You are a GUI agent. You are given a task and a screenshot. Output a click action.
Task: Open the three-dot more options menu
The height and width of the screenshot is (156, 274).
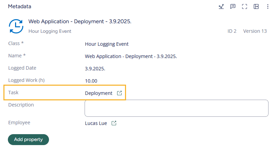coord(266,6)
